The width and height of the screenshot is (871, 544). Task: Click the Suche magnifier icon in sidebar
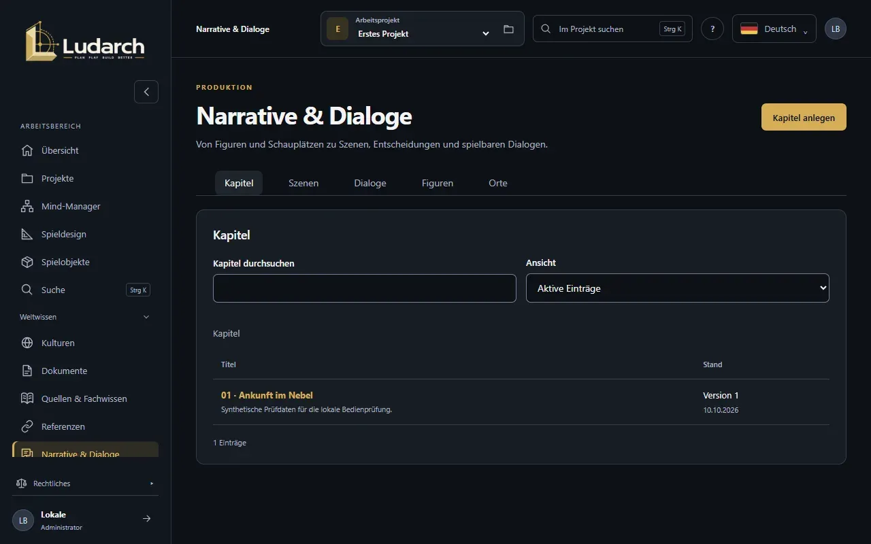tap(27, 290)
